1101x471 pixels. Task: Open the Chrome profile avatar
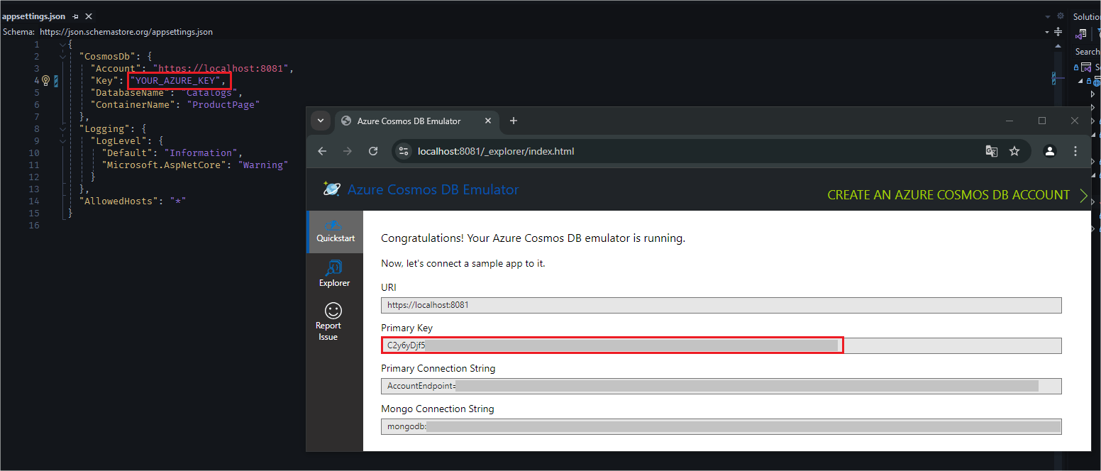tap(1050, 151)
